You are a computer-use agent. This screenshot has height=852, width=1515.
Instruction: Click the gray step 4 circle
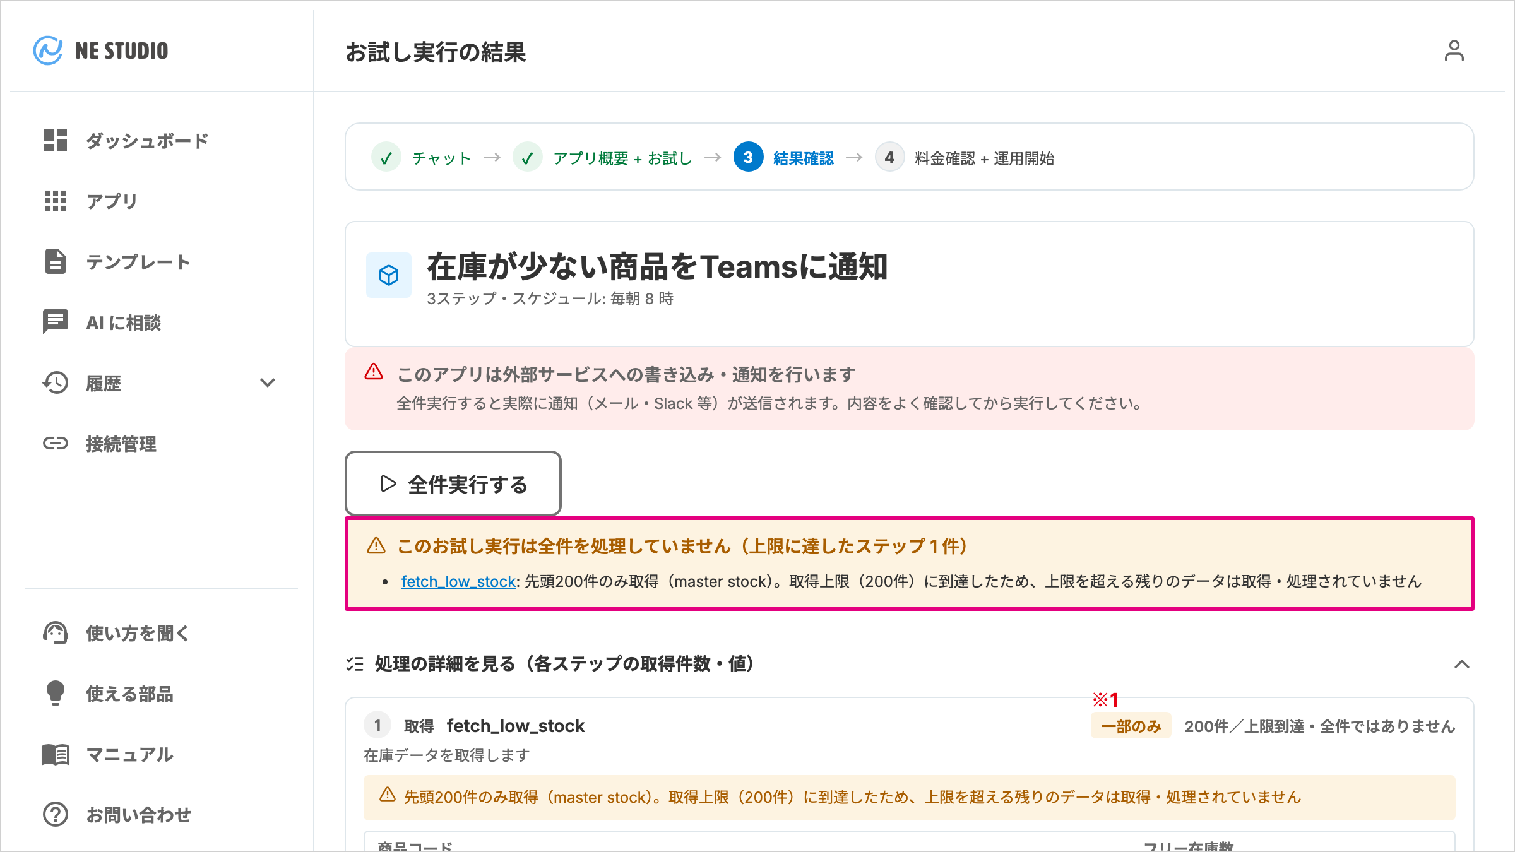(x=889, y=157)
